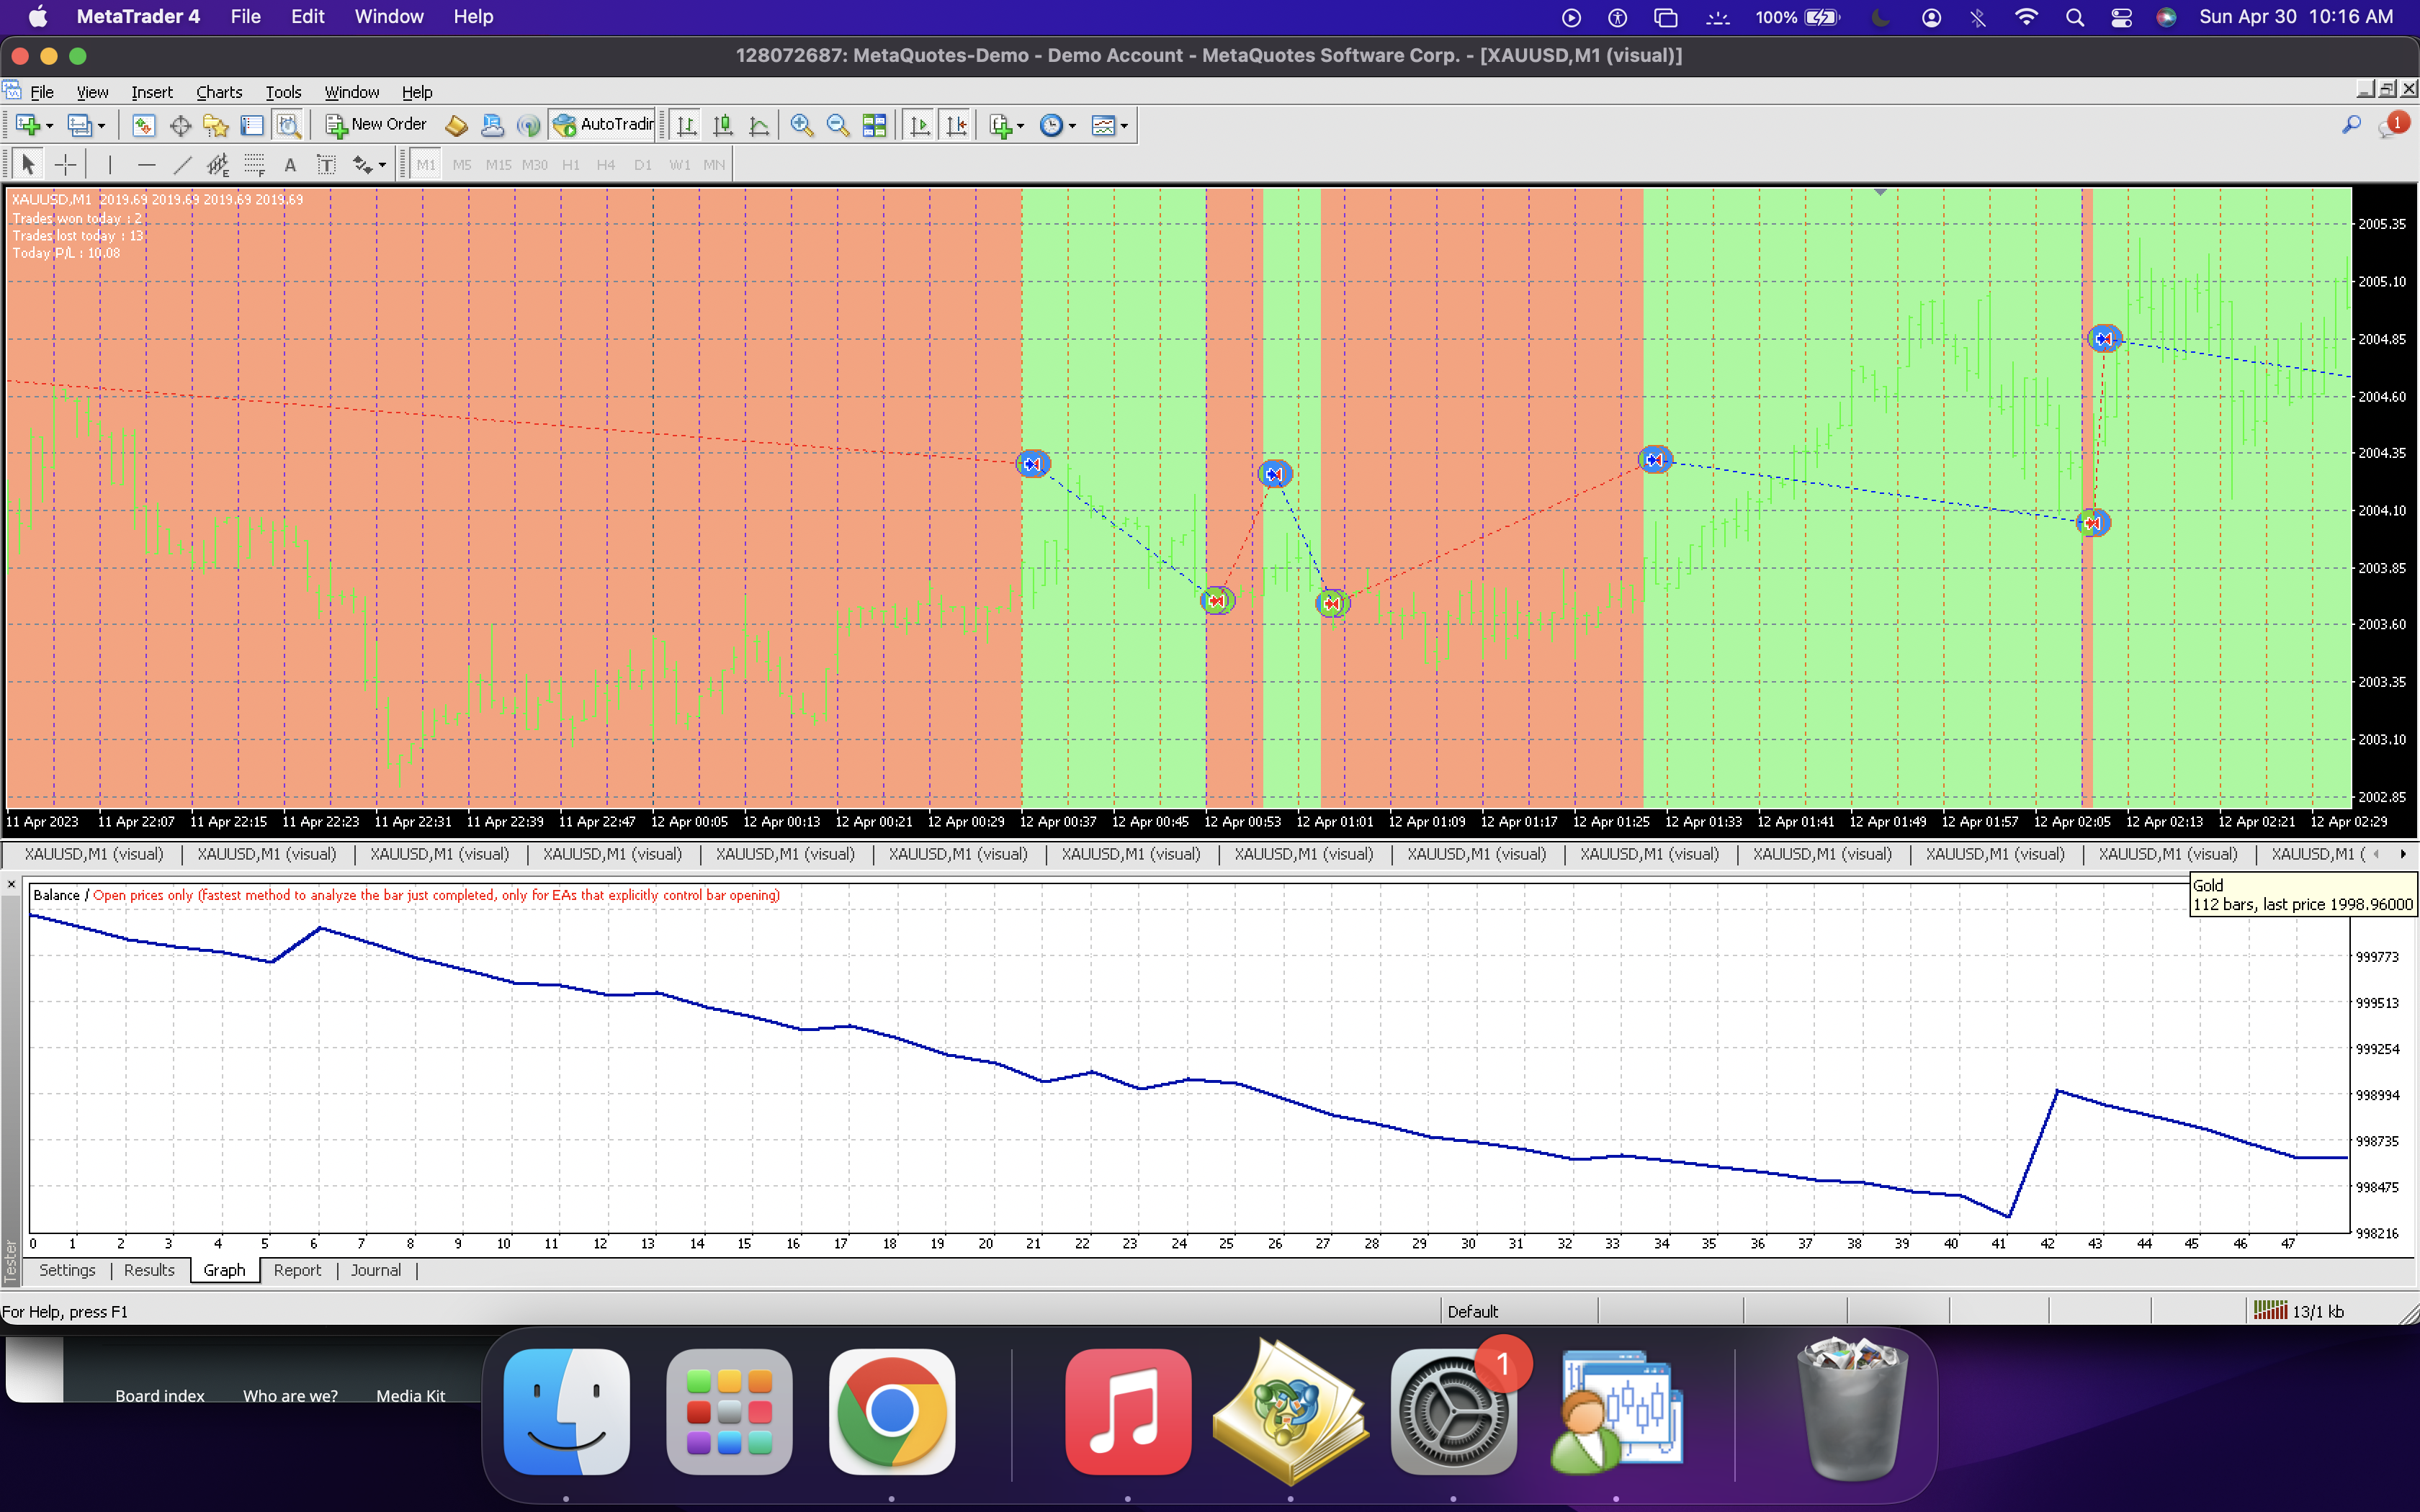Switch to the Journal tab
Viewport: 2420px width, 1512px height.
pyautogui.click(x=375, y=1270)
